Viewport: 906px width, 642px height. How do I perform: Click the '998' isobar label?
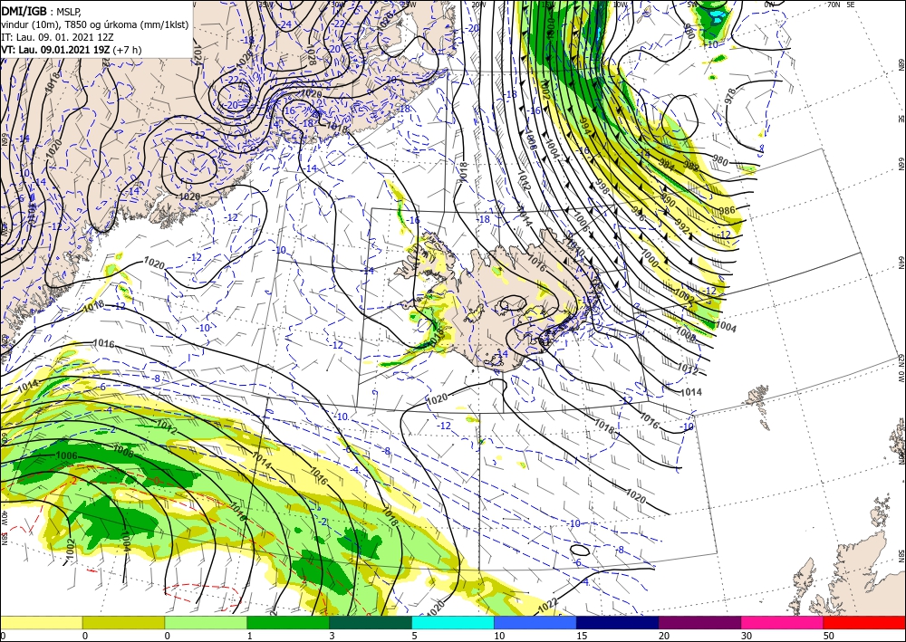pyautogui.click(x=602, y=187)
